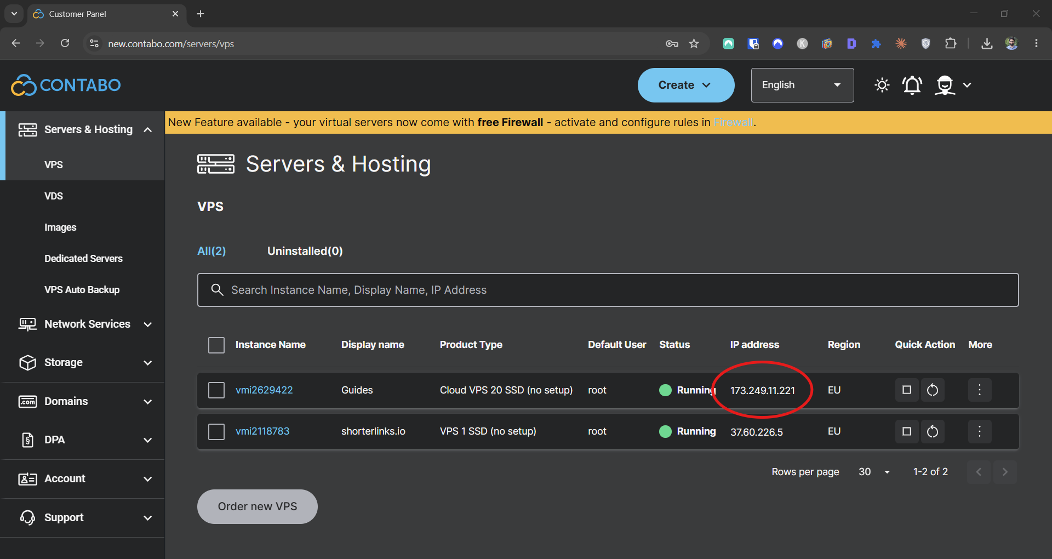The width and height of the screenshot is (1052, 559).
Task: Click the Contabo logo
Action: click(66, 85)
